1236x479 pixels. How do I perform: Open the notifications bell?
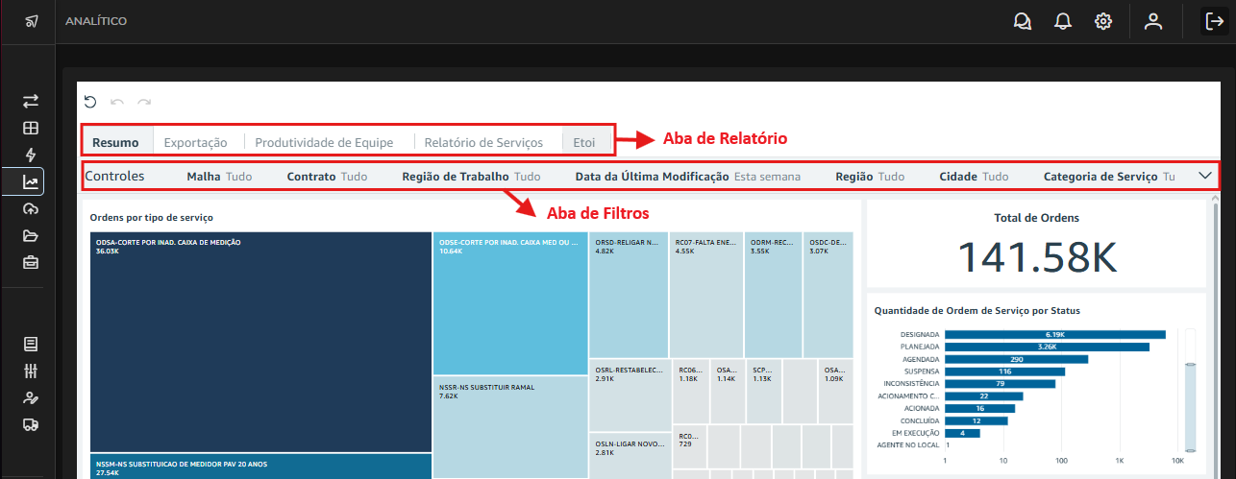[1063, 21]
